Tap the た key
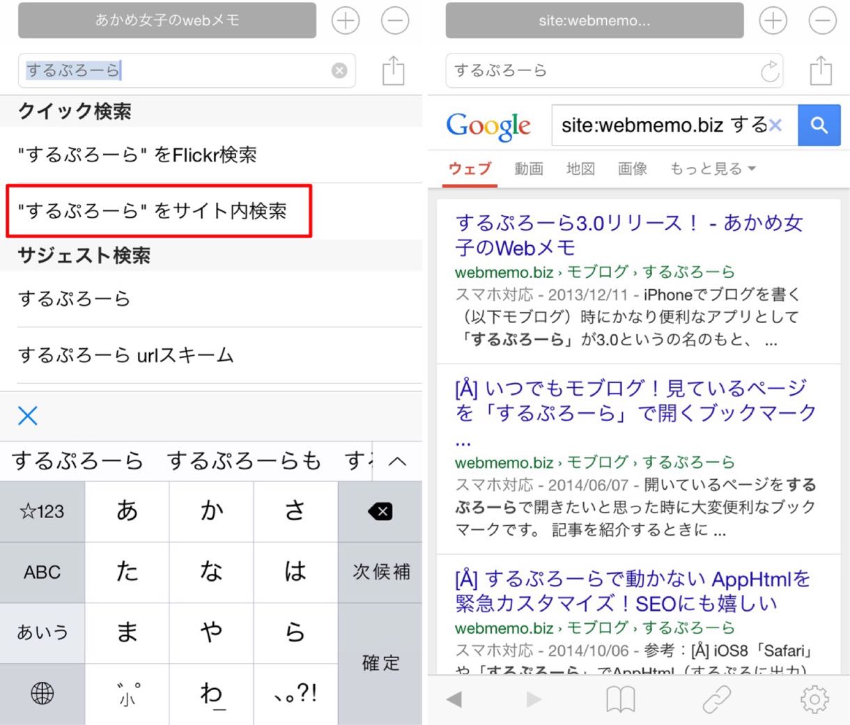The width and height of the screenshot is (850, 725). click(127, 572)
